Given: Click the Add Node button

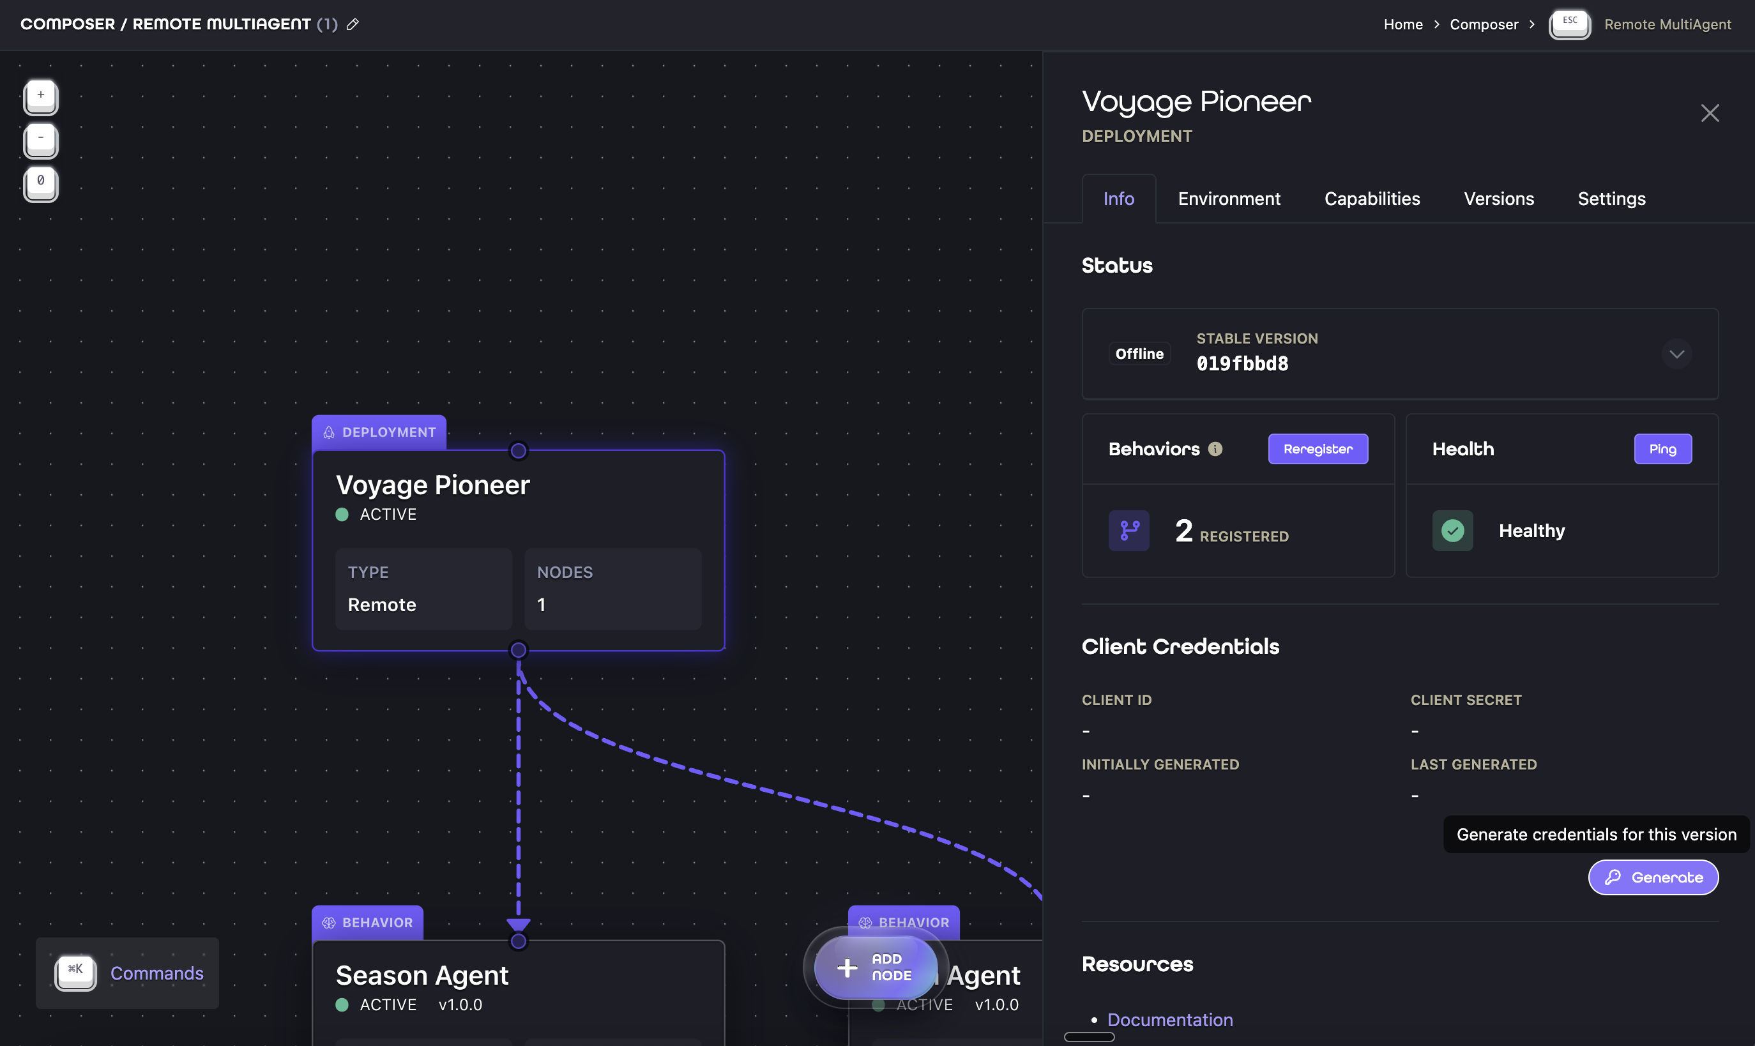Looking at the screenshot, I should [x=876, y=967].
